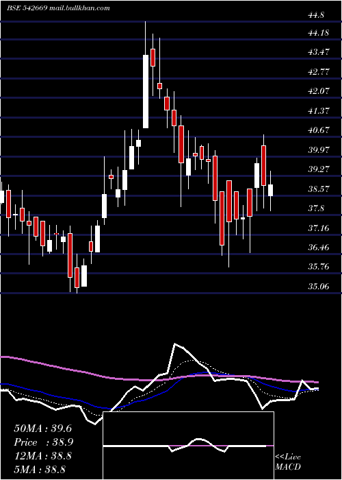Click the 40.67 price axis label
The height and width of the screenshot is (480, 342).
coord(319,130)
